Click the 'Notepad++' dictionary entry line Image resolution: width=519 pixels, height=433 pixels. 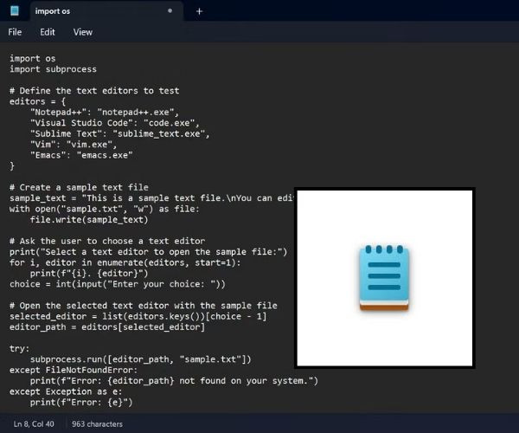105,113
